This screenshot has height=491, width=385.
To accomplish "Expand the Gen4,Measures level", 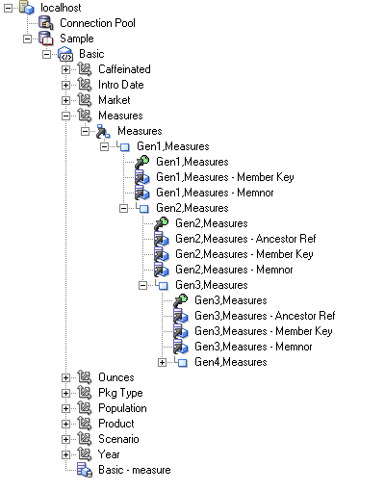I will point(162,362).
